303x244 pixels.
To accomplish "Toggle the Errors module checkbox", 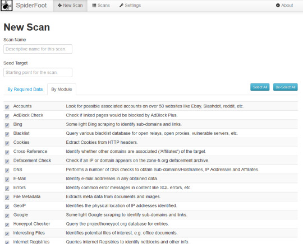I will point(7,189).
